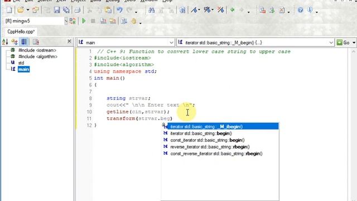The image size is (357, 201).
Task: Click the symbol filter icon in panel
Action: (x=15, y=42)
